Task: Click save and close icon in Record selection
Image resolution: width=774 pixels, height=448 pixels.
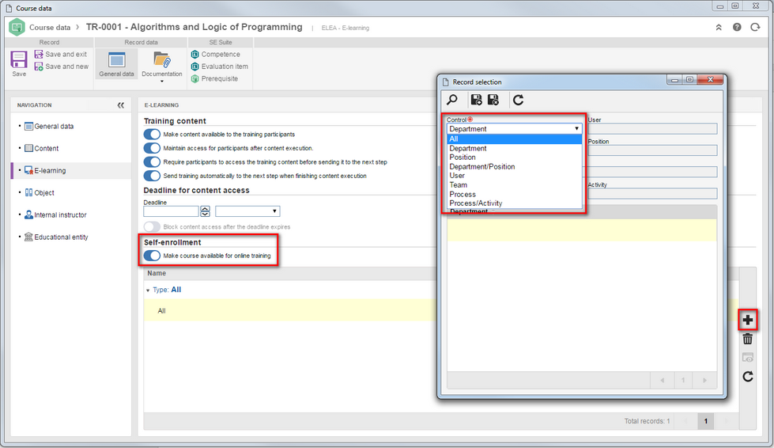Action: coord(493,100)
